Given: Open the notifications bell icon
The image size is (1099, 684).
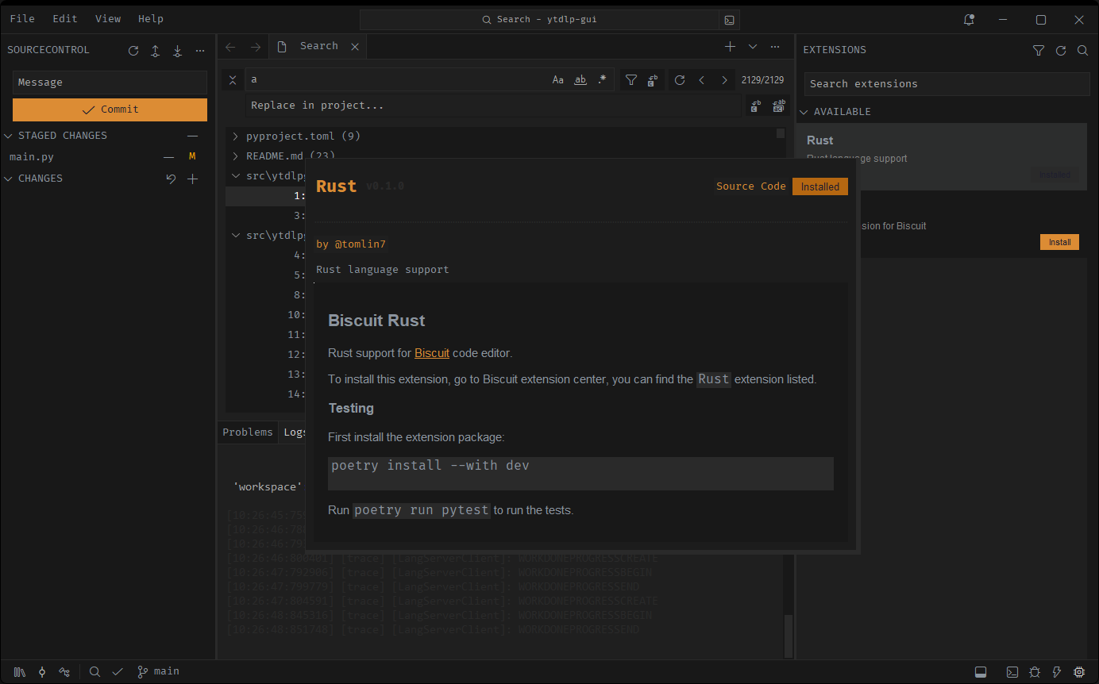Looking at the screenshot, I should (969, 20).
